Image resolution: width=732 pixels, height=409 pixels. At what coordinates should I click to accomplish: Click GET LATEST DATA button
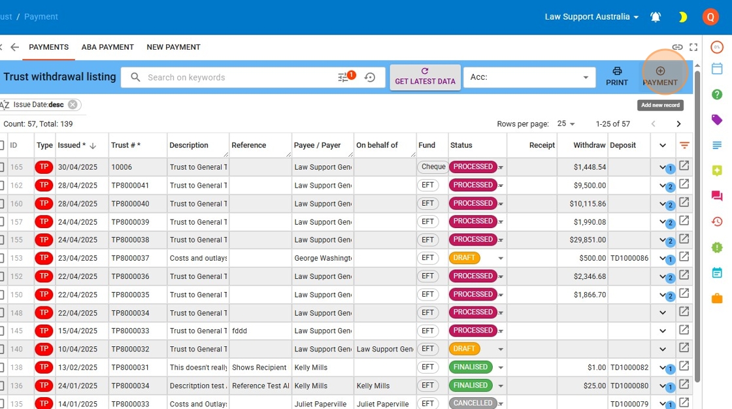click(x=425, y=77)
